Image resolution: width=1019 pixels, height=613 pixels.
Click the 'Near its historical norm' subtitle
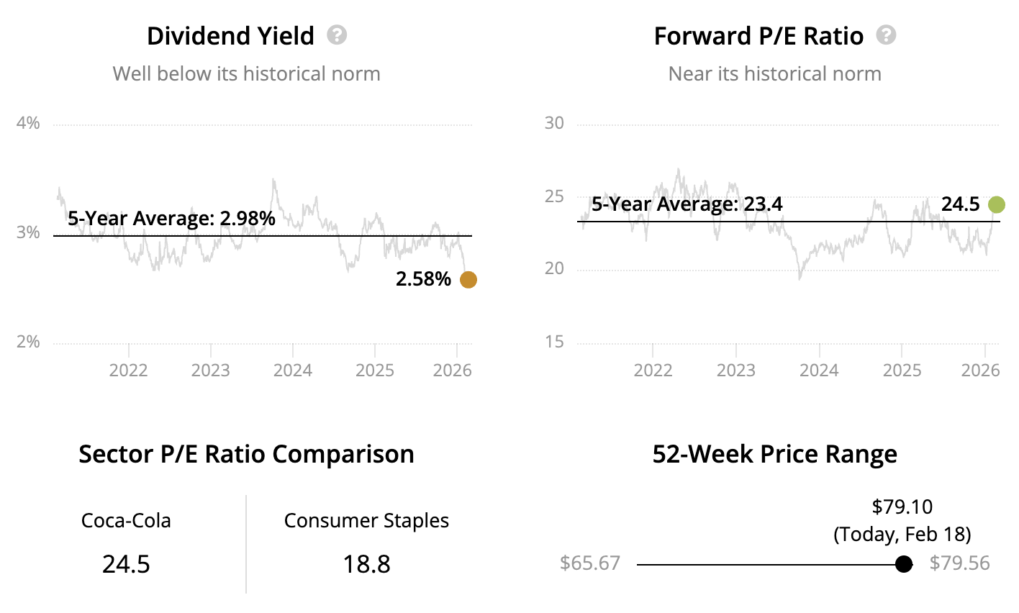[x=774, y=73]
